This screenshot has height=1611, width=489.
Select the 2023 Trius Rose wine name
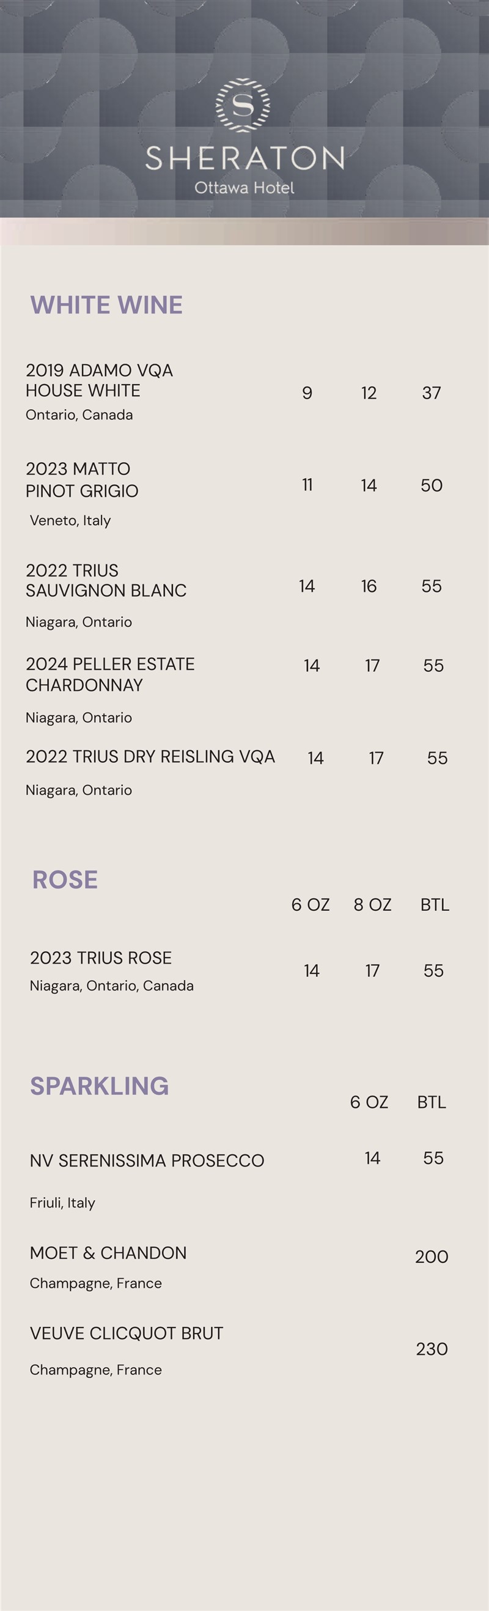click(101, 958)
